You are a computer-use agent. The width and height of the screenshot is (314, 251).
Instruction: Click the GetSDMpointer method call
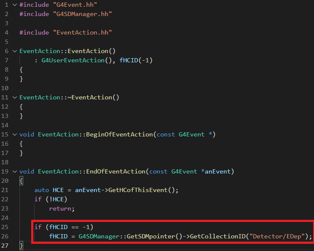[150, 236]
